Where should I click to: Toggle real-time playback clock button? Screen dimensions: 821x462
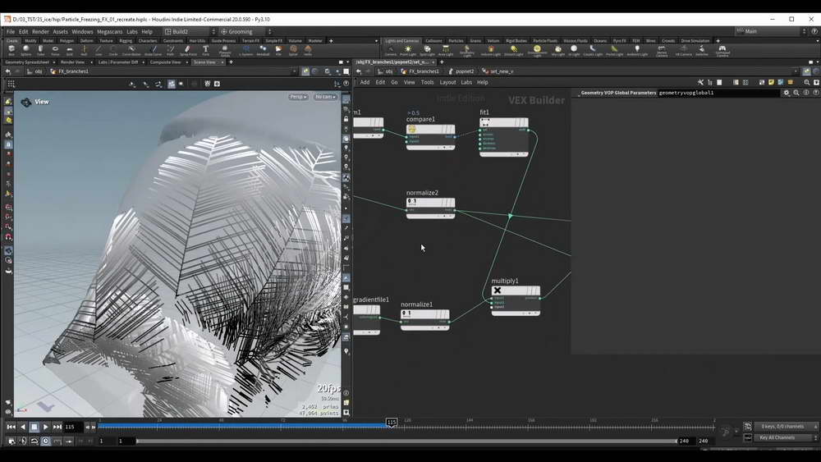tap(45, 441)
